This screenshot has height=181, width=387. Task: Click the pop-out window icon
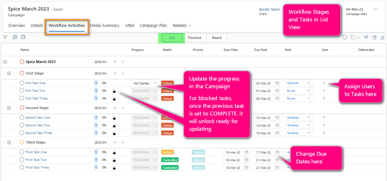click(382, 37)
